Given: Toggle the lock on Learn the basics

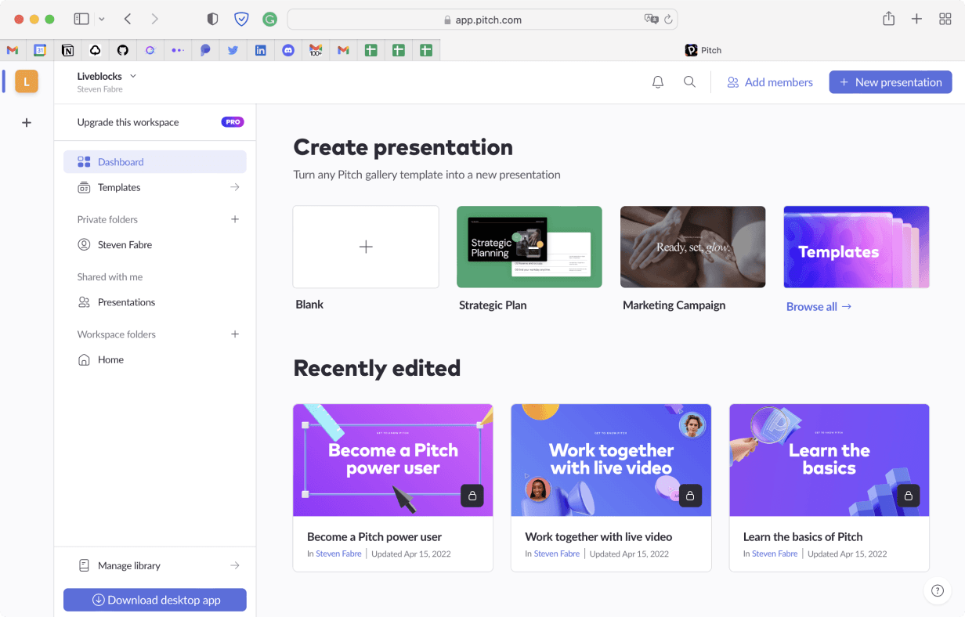Looking at the screenshot, I should pyautogui.click(x=907, y=495).
